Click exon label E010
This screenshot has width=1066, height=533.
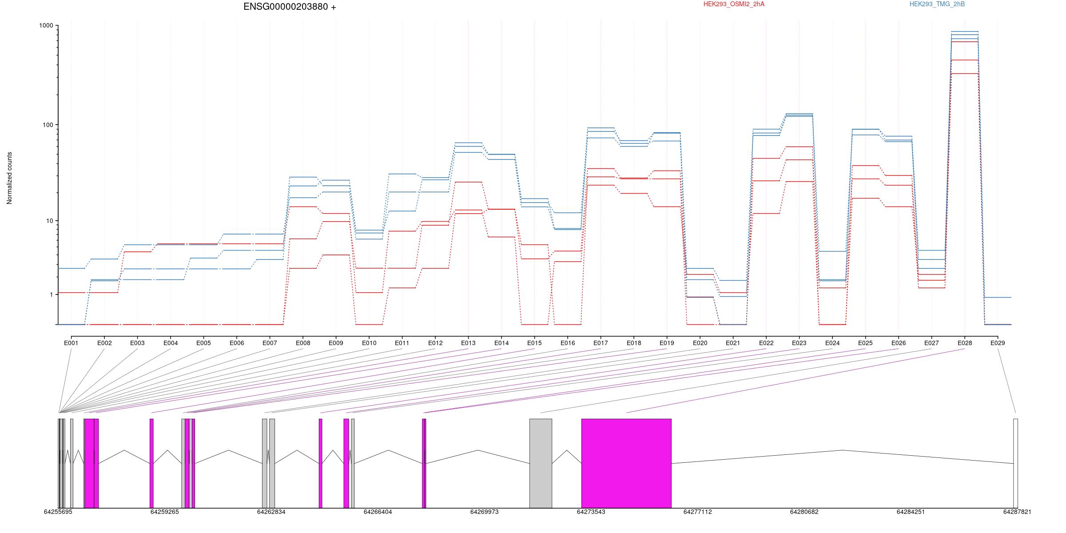coord(369,343)
